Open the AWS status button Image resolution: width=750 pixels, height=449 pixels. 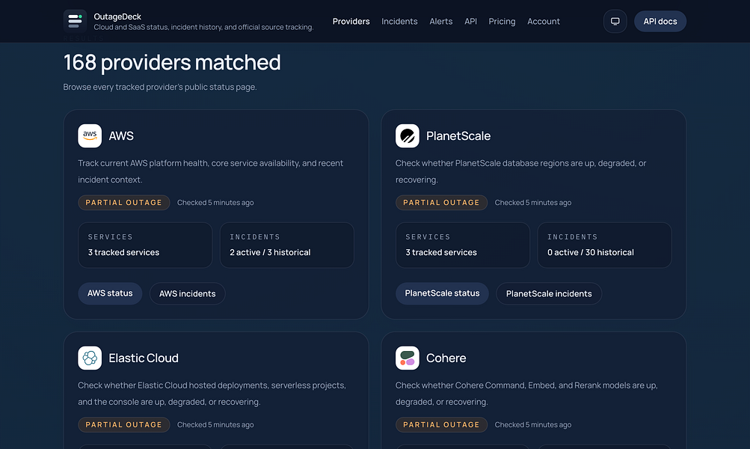point(110,293)
